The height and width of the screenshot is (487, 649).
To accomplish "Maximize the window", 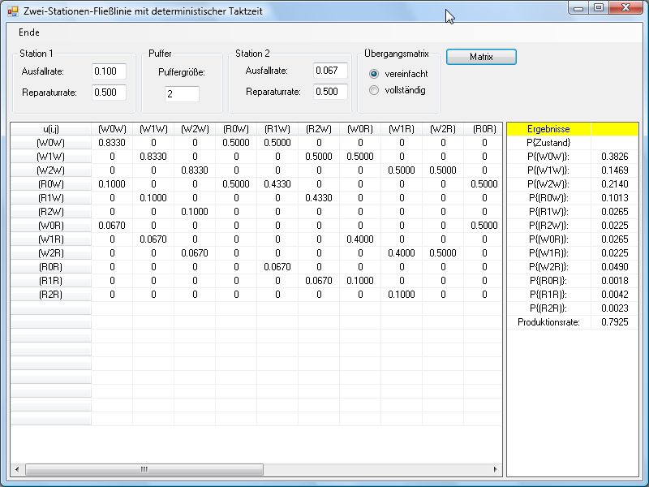I will (x=599, y=8).
